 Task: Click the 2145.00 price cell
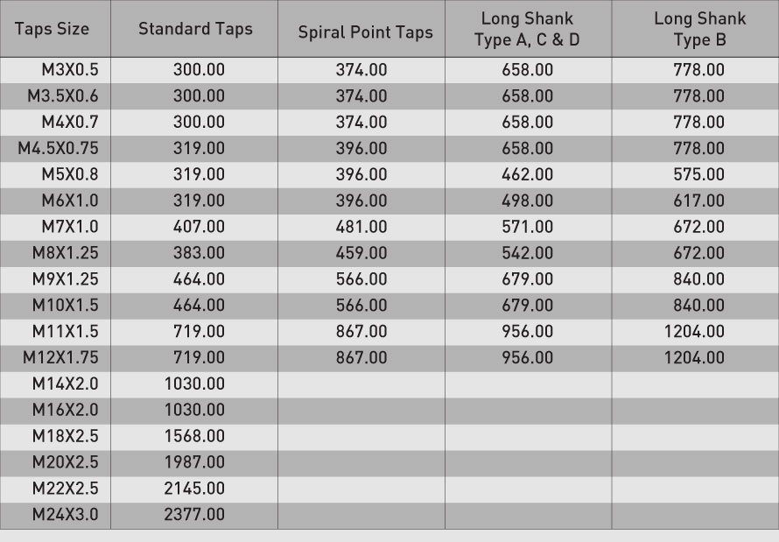pos(194,489)
